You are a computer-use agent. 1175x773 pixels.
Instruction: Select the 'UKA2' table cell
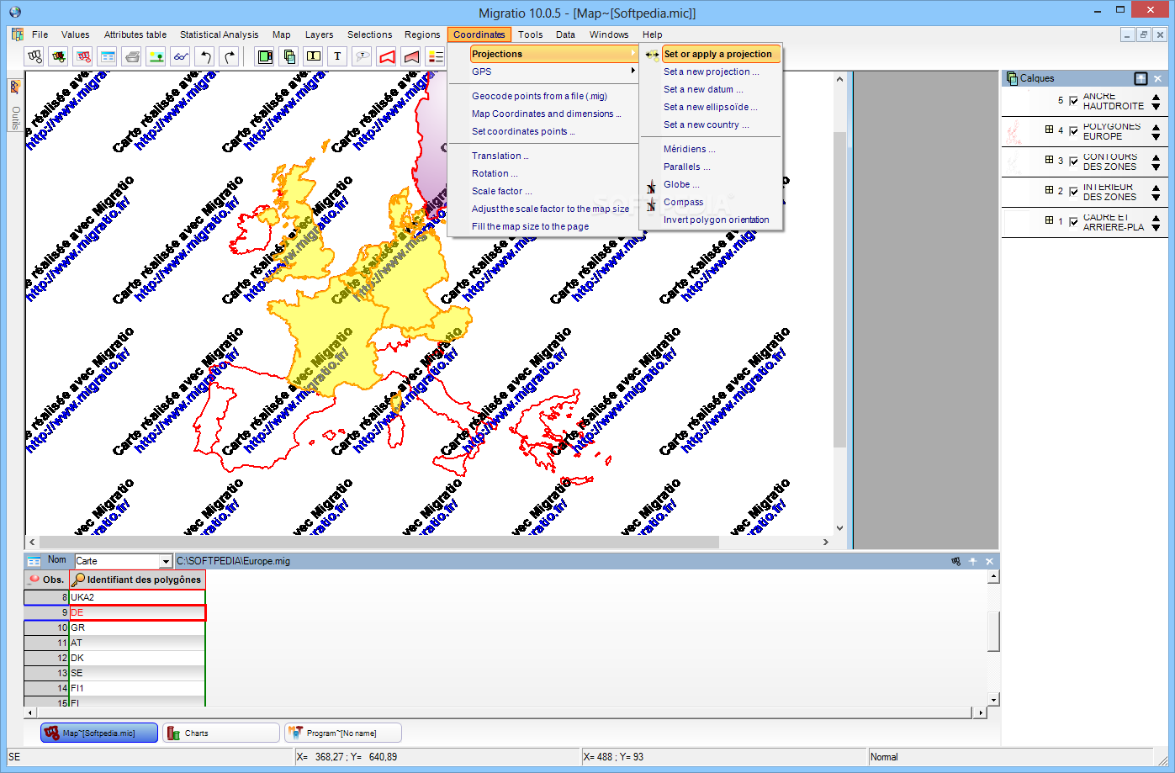[x=137, y=597]
